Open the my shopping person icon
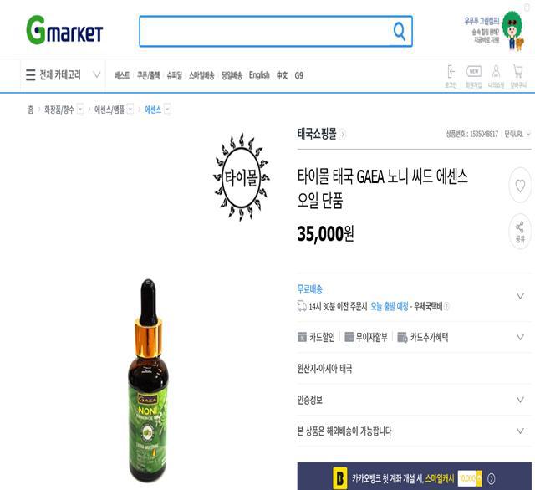535x490 pixels. (x=496, y=76)
